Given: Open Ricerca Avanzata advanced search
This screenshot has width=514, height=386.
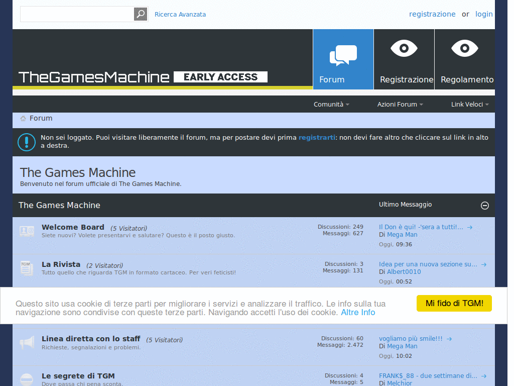Looking at the screenshot, I should pyautogui.click(x=180, y=15).
